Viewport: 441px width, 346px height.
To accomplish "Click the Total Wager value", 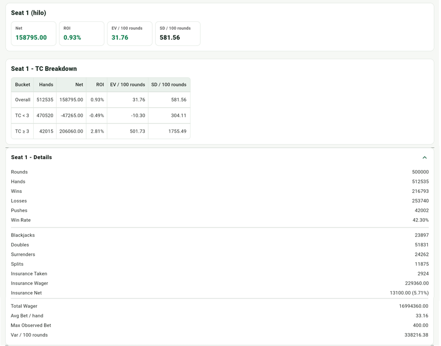I will pos(414,306).
